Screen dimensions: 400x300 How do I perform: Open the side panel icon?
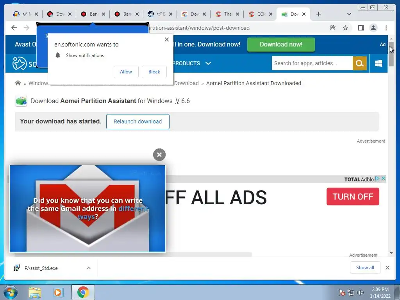pos(361,28)
